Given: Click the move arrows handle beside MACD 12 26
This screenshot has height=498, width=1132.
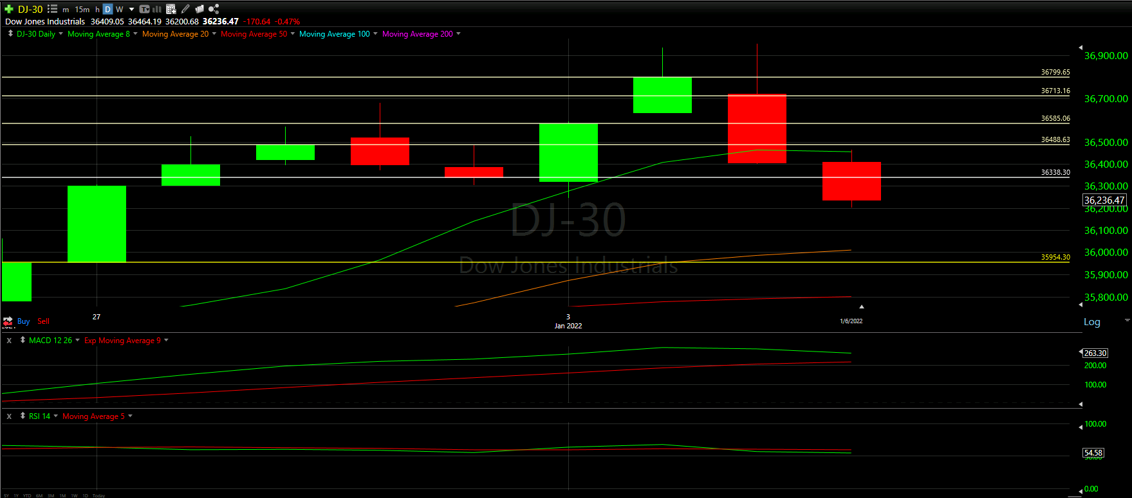Looking at the screenshot, I should pyautogui.click(x=23, y=340).
